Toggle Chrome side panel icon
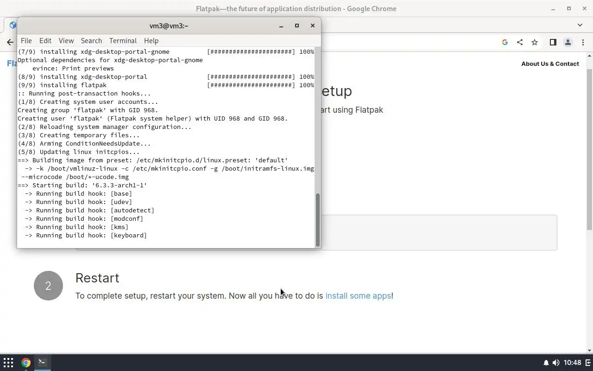Viewport: 593px width, 371px height. [553, 42]
